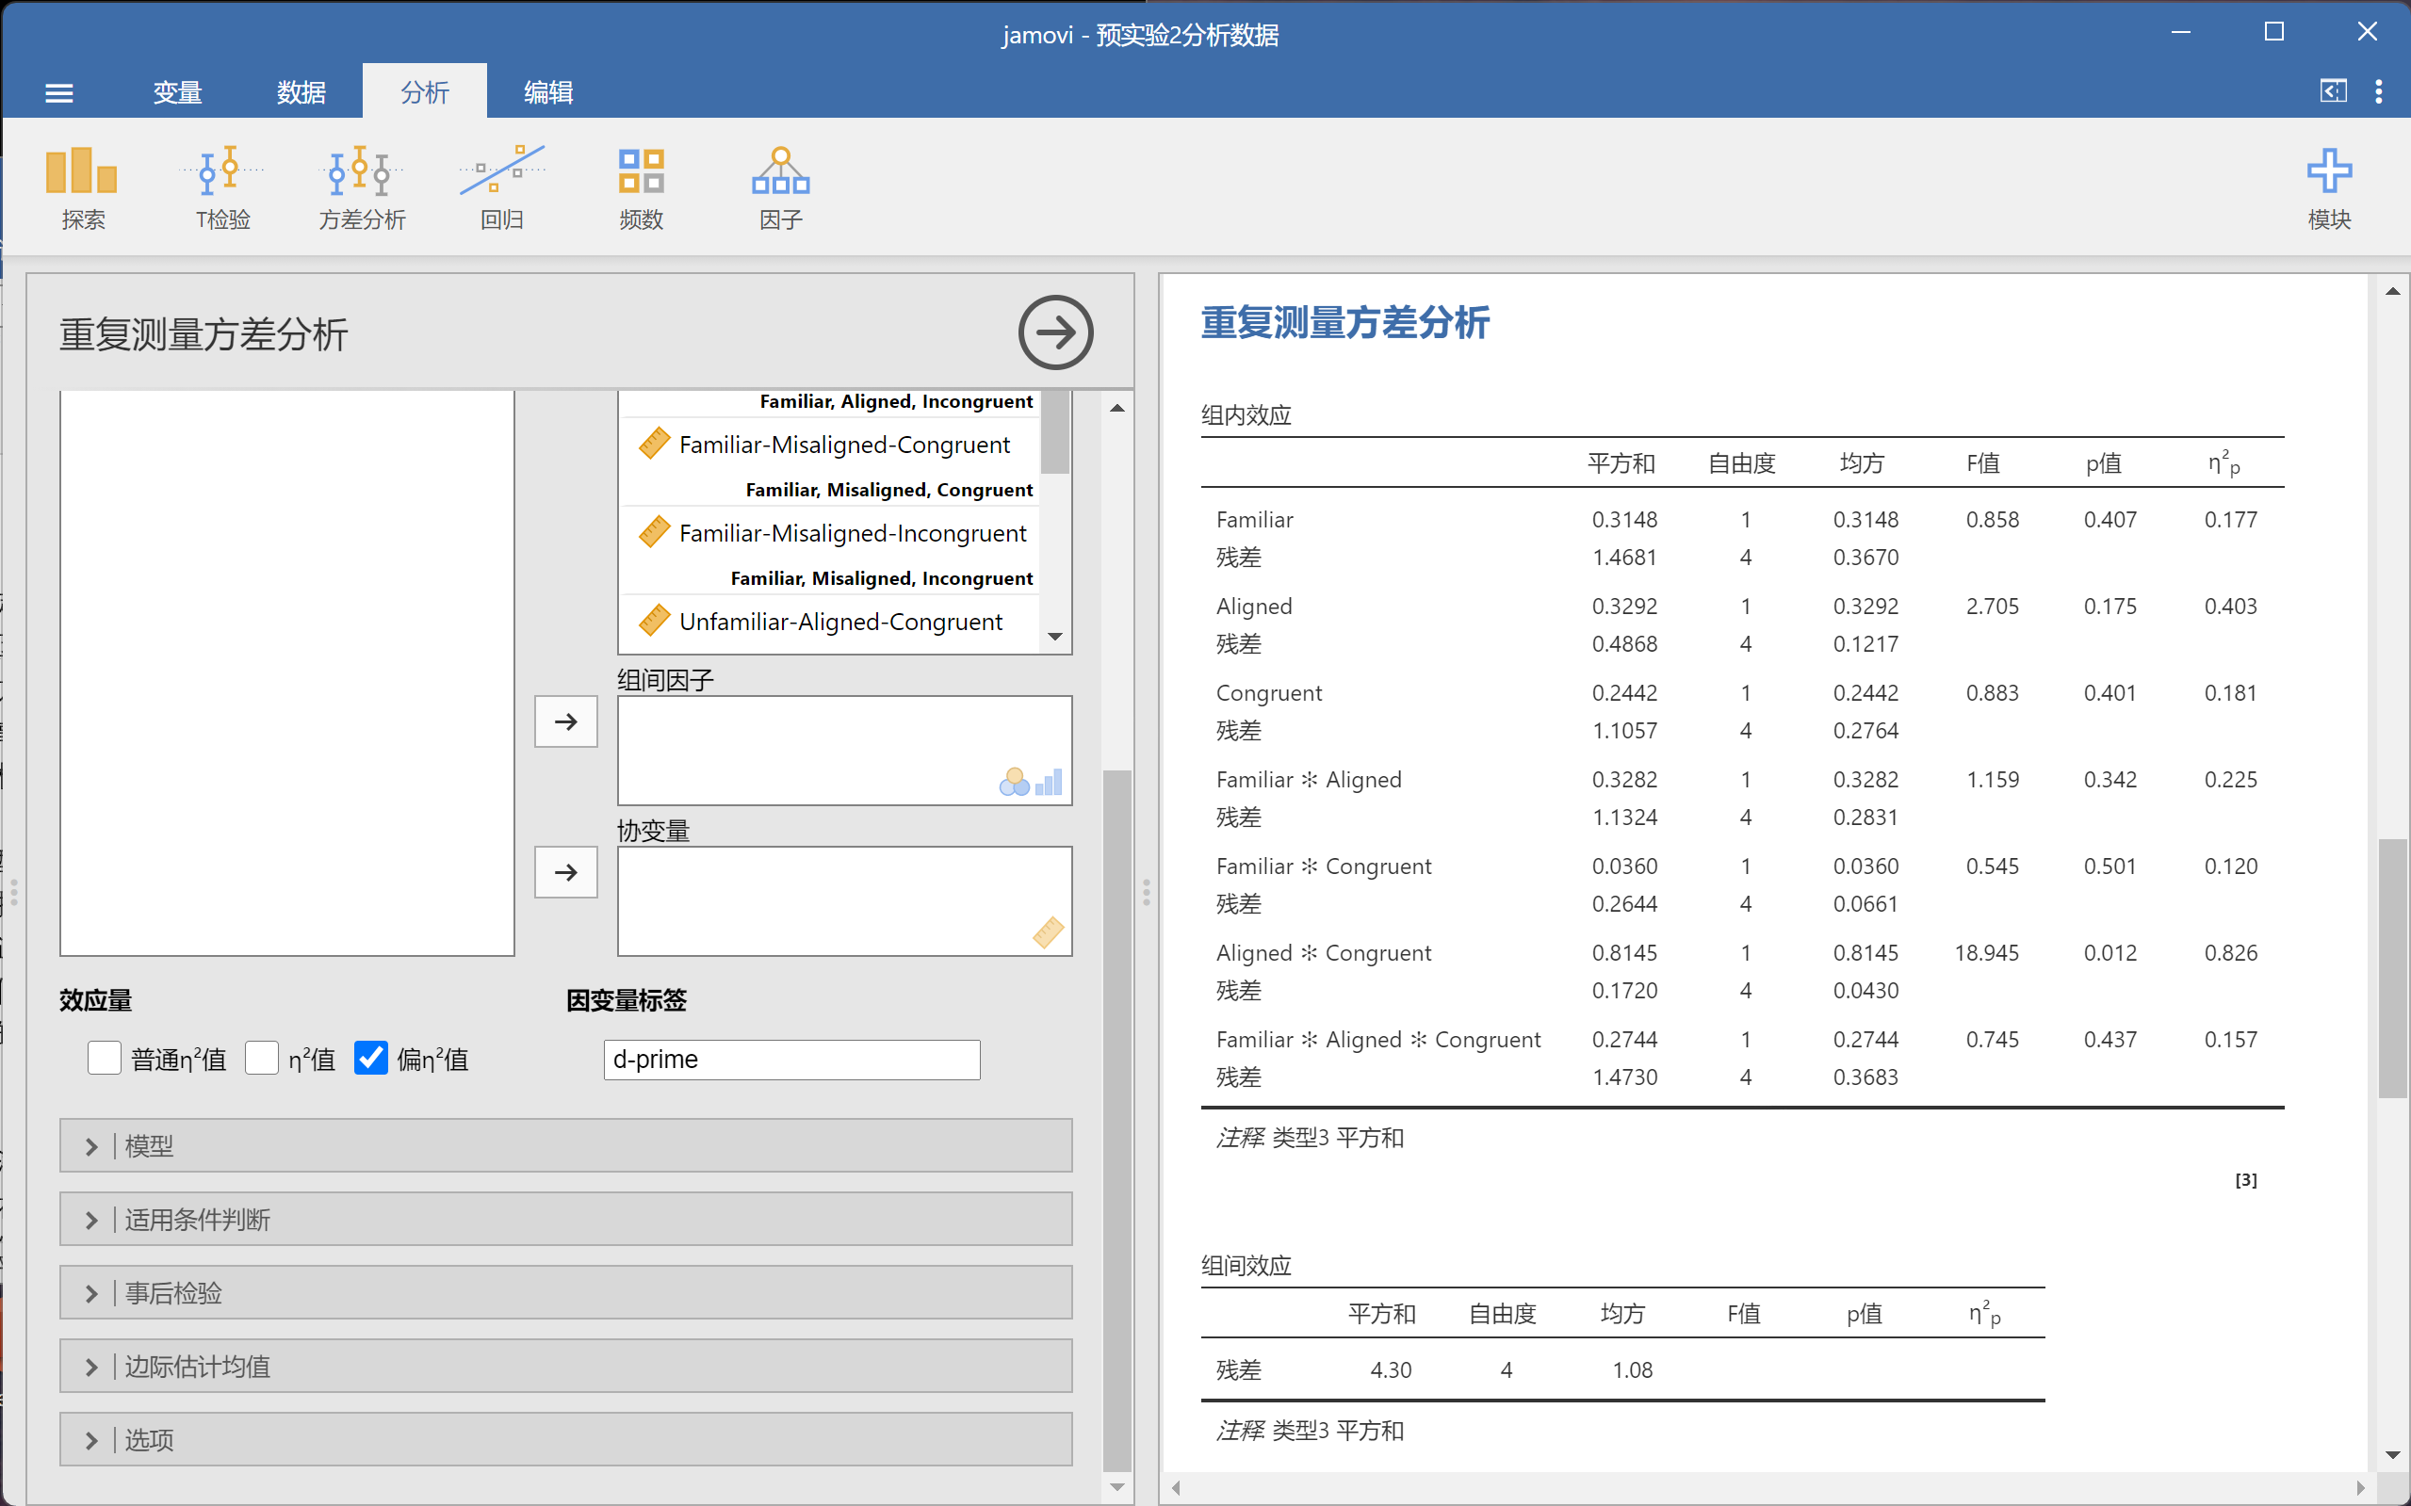This screenshot has width=2411, height=1506.
Task: Click the 'Familiar, Aligned, Incongruent' cell label
Action: [896, 400]
